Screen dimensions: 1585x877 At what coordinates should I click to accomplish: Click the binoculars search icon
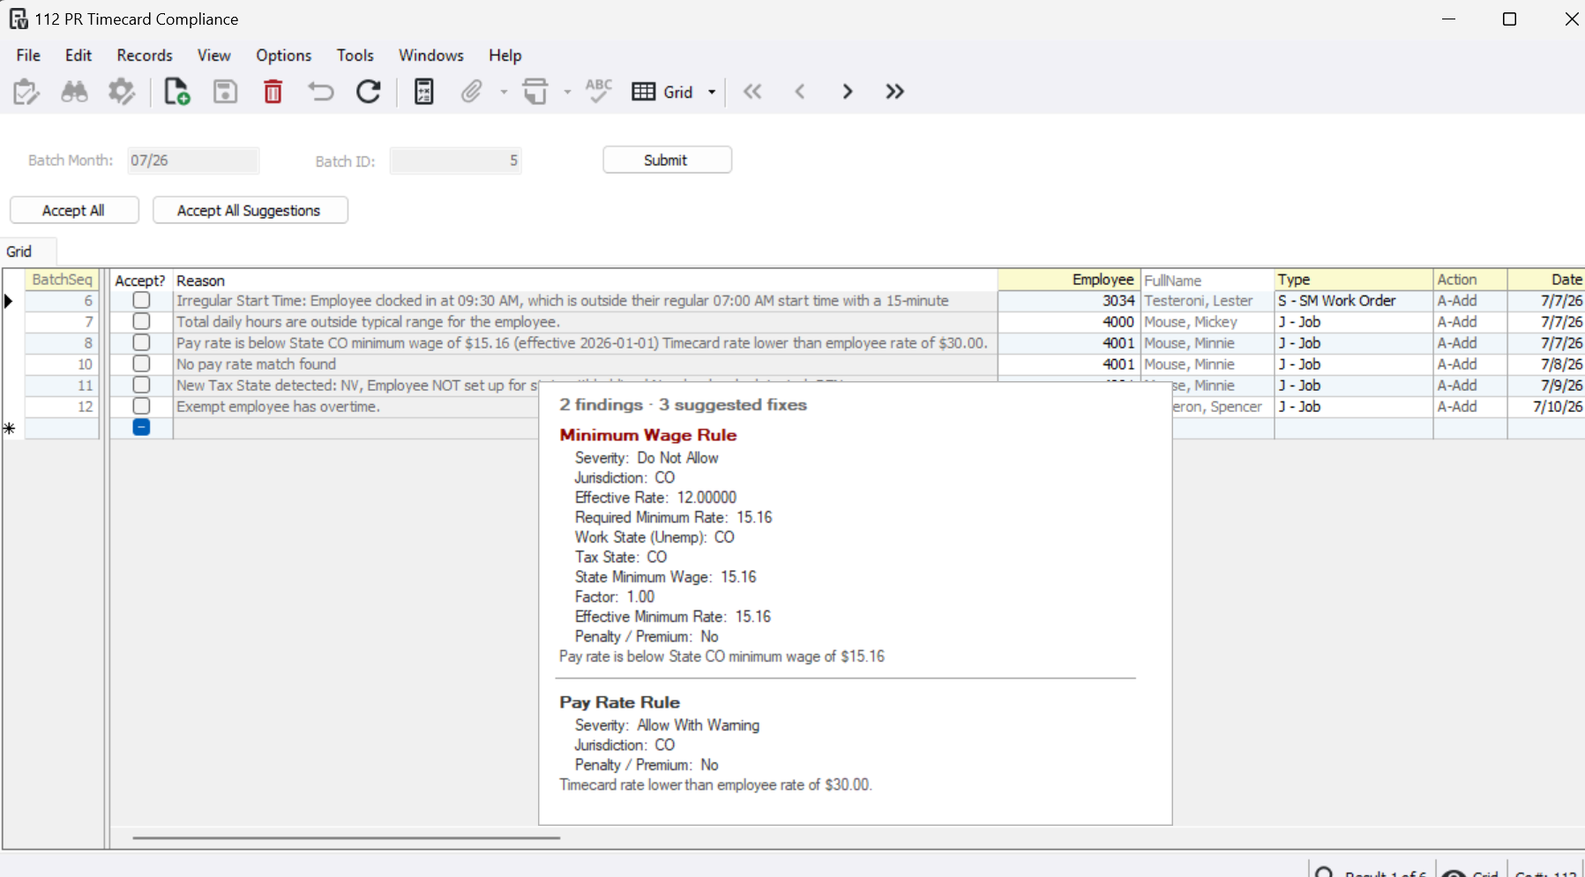74,92
